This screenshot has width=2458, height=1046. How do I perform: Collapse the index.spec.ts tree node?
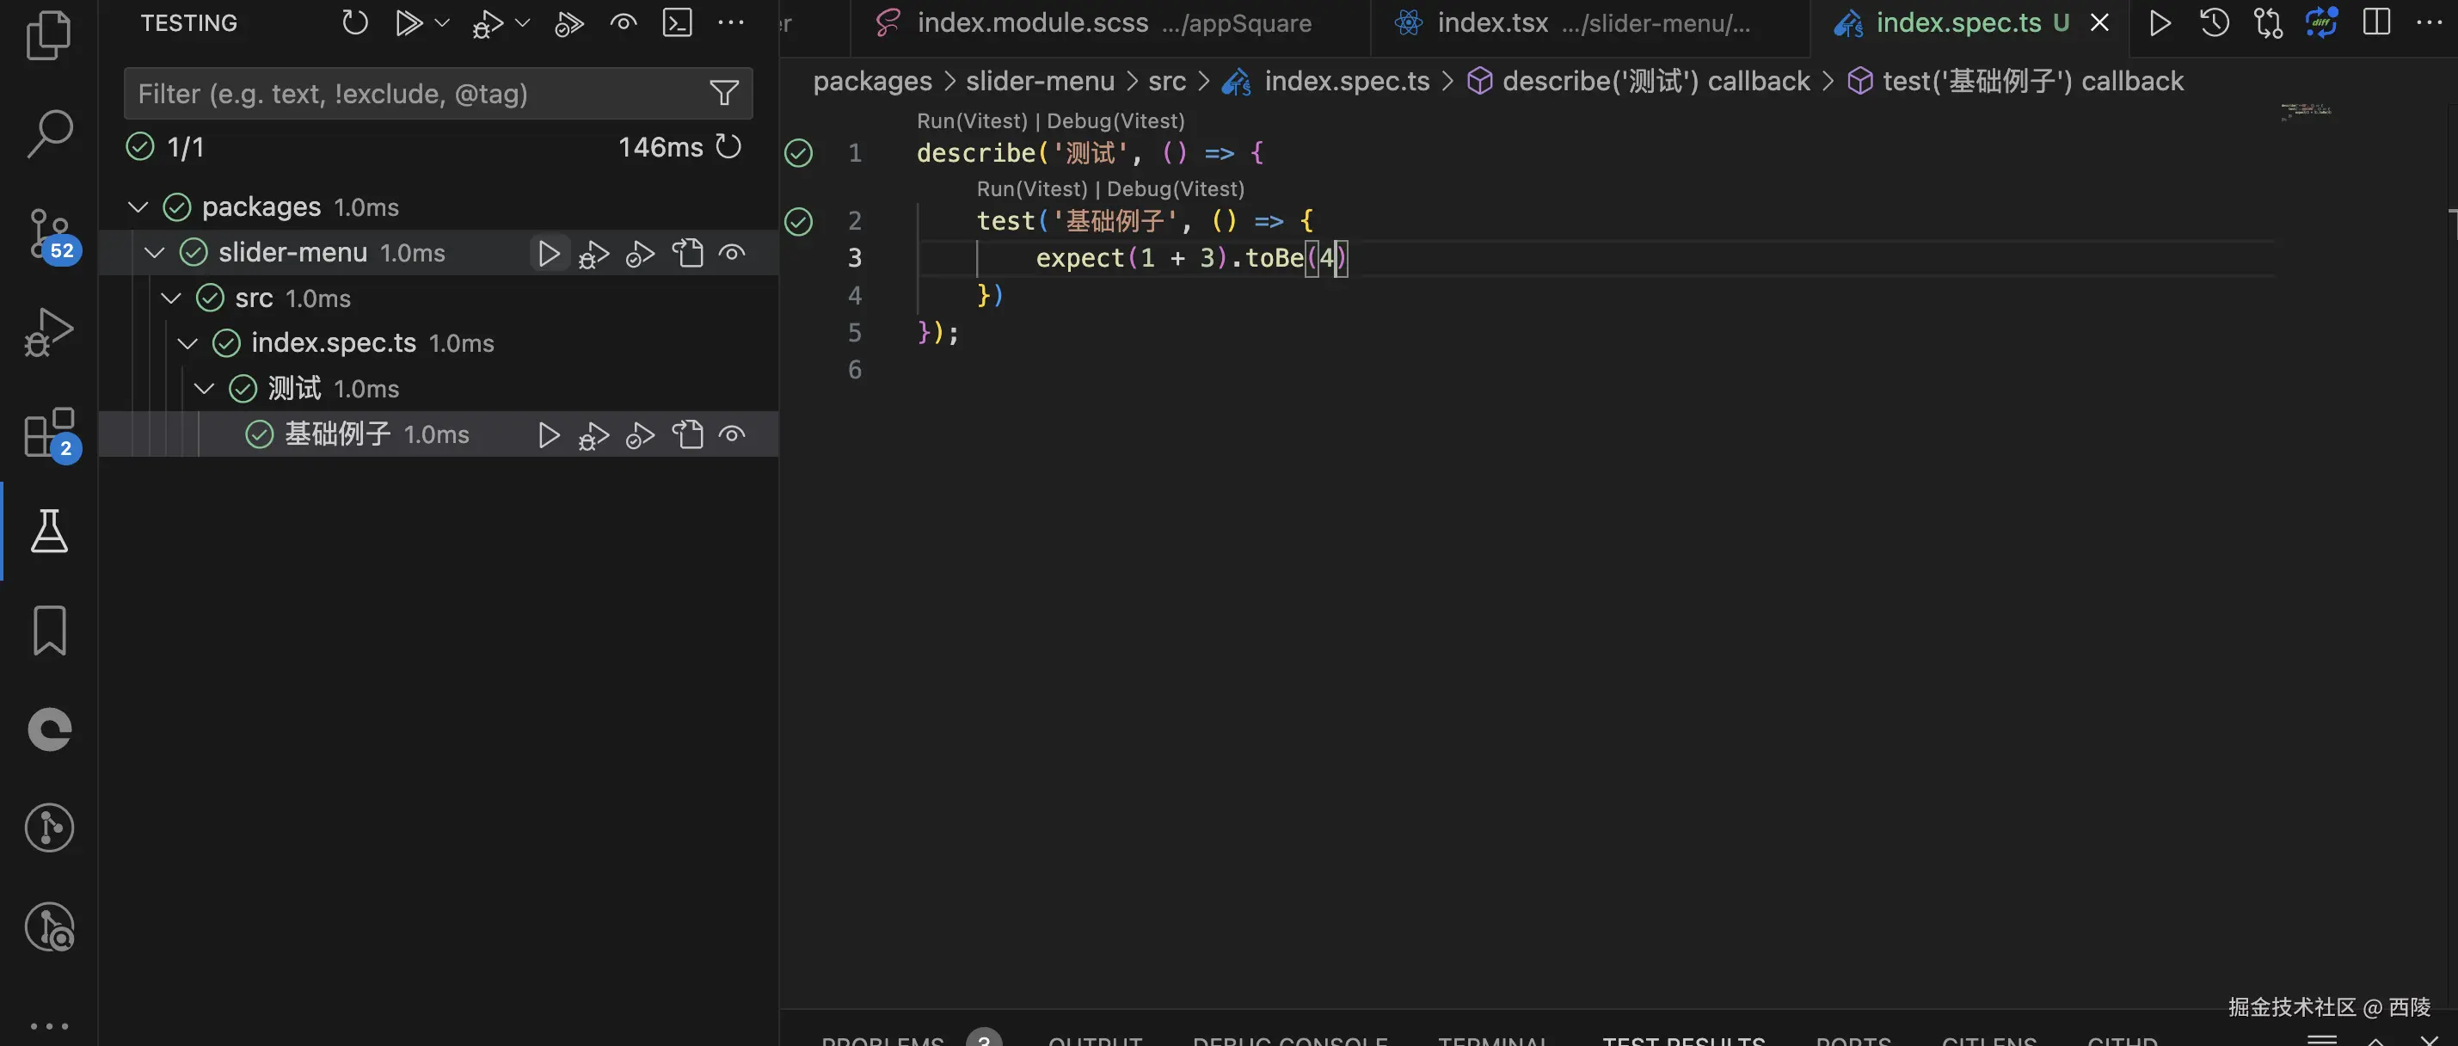click(188, 343)
